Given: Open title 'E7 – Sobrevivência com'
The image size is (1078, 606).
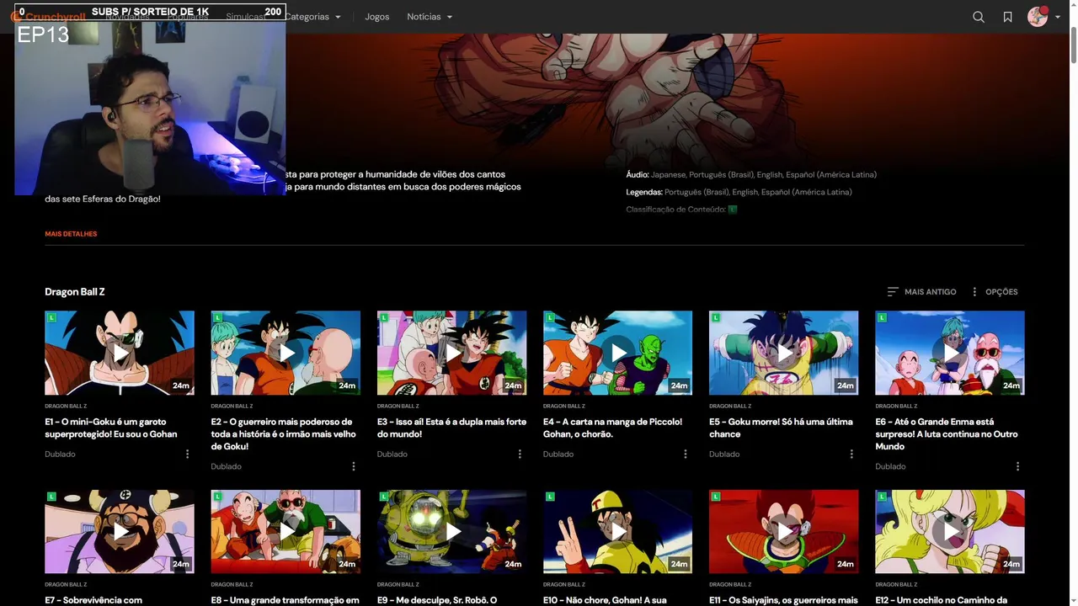Looking at the screenshot, I should [x=93, y=600].
